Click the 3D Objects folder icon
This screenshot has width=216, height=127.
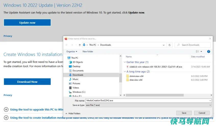pyautogui.click(x=70, y=62)
